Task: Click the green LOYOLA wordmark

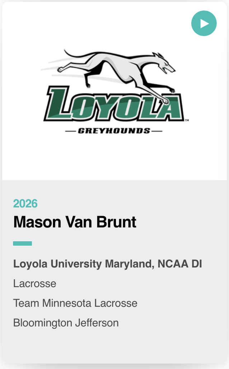Action: click(x=115, y=105)
